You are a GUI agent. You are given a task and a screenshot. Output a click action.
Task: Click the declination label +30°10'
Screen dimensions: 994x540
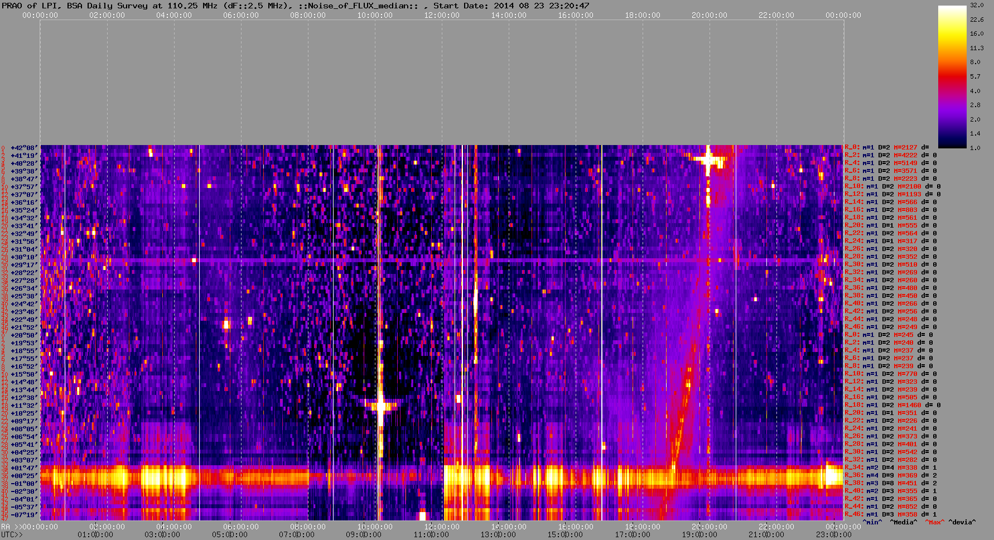coord(24,257)
